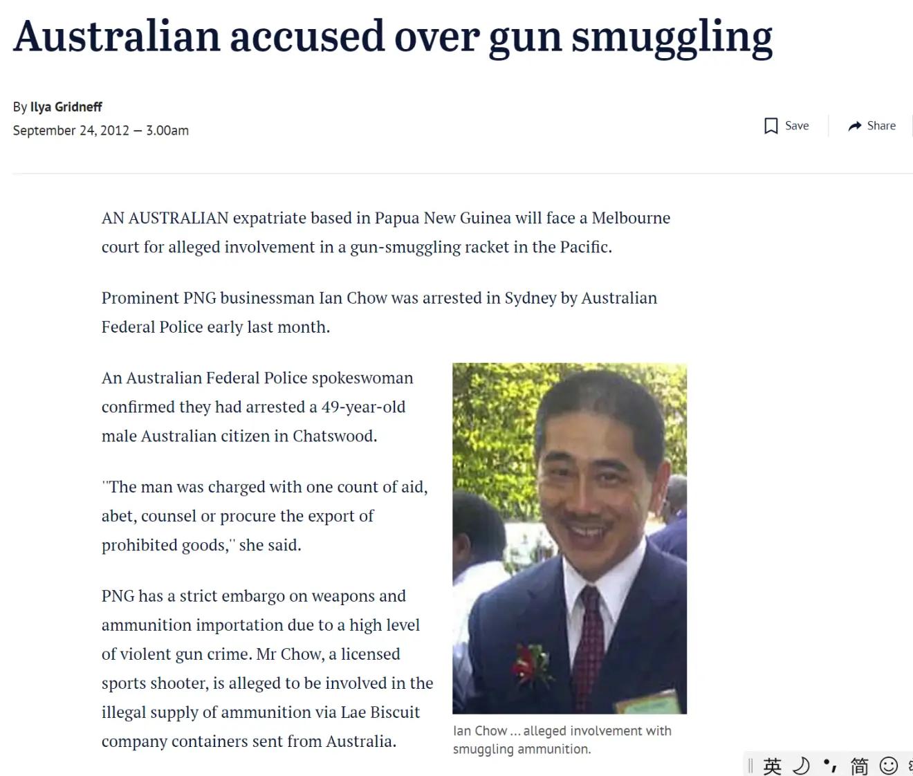The image size is (913, 776).
Task: Click the Save bookmark icon
Action: (771, 126)
